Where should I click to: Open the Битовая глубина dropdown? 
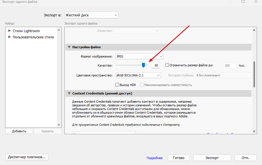pos(224,75)
